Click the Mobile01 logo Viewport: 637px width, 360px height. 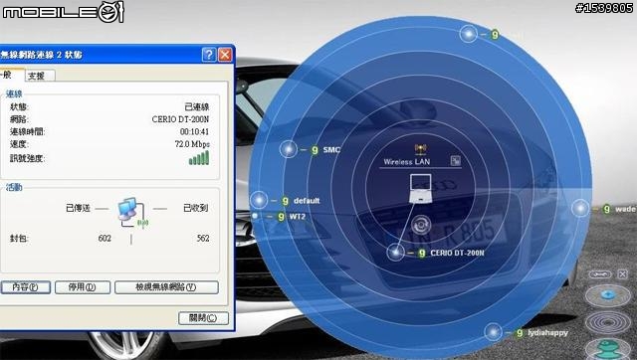click(x=63, y=11)
